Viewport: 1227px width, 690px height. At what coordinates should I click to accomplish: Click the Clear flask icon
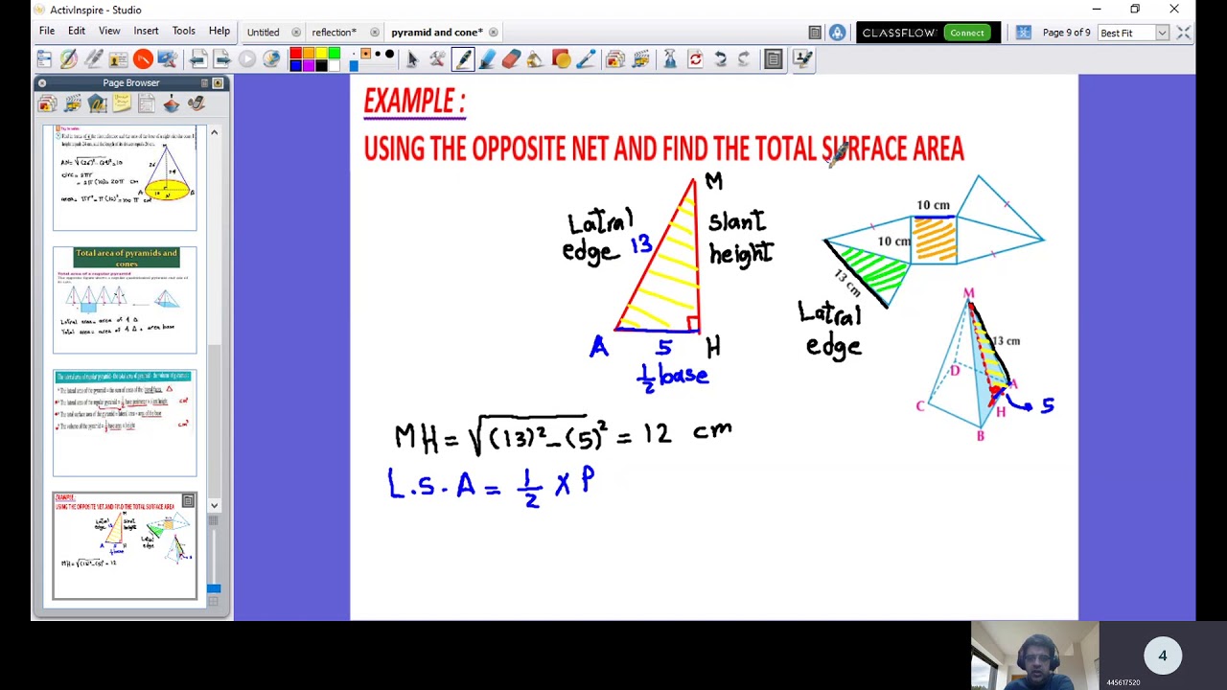click(670, 59)
